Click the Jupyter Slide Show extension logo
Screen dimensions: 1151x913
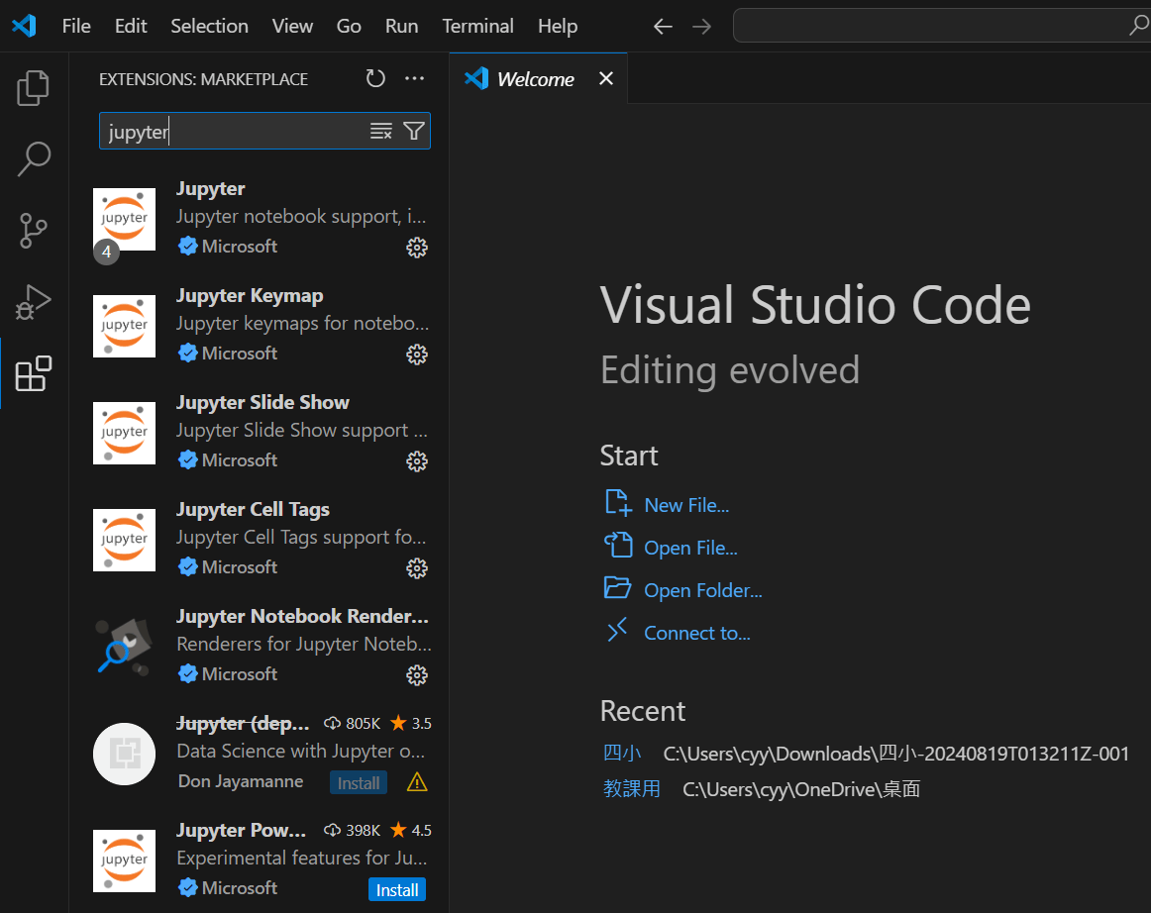pos(124,433)
